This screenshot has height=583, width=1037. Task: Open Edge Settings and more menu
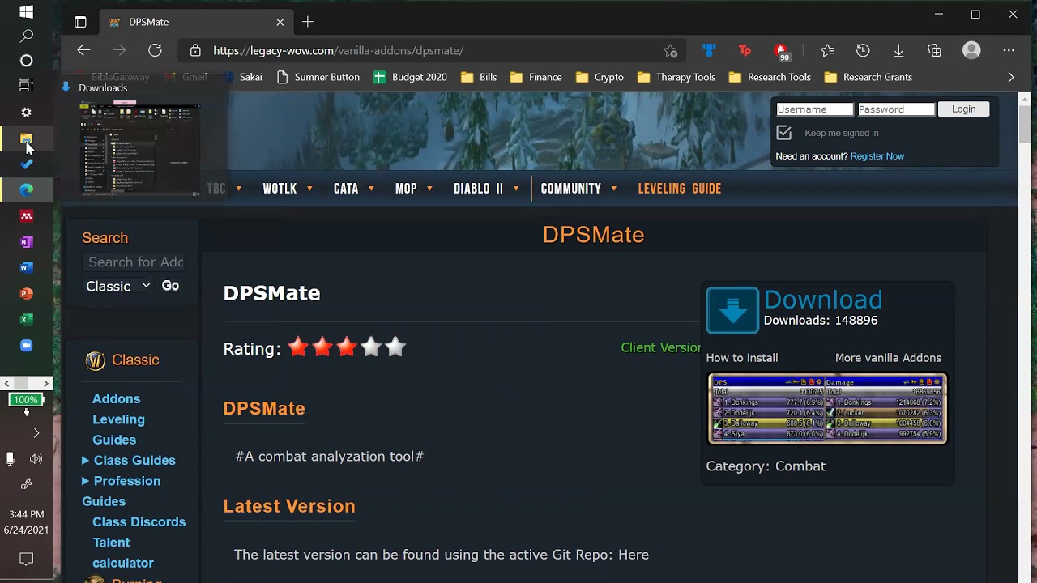pos(1009,50)
